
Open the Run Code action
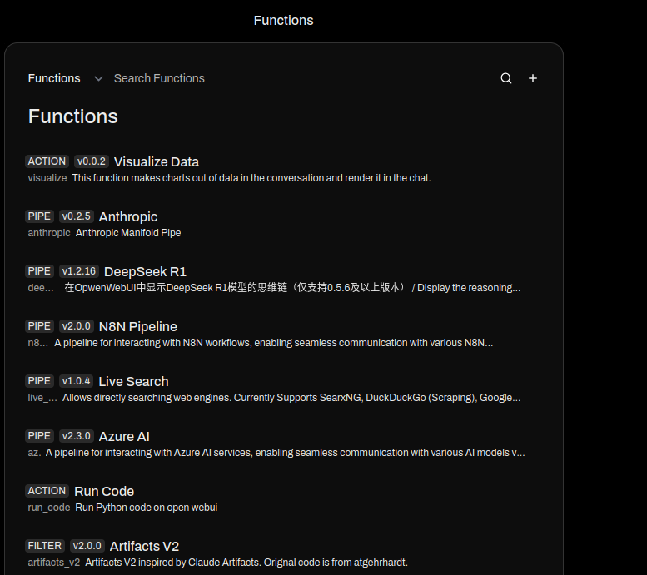coord(104,491)
